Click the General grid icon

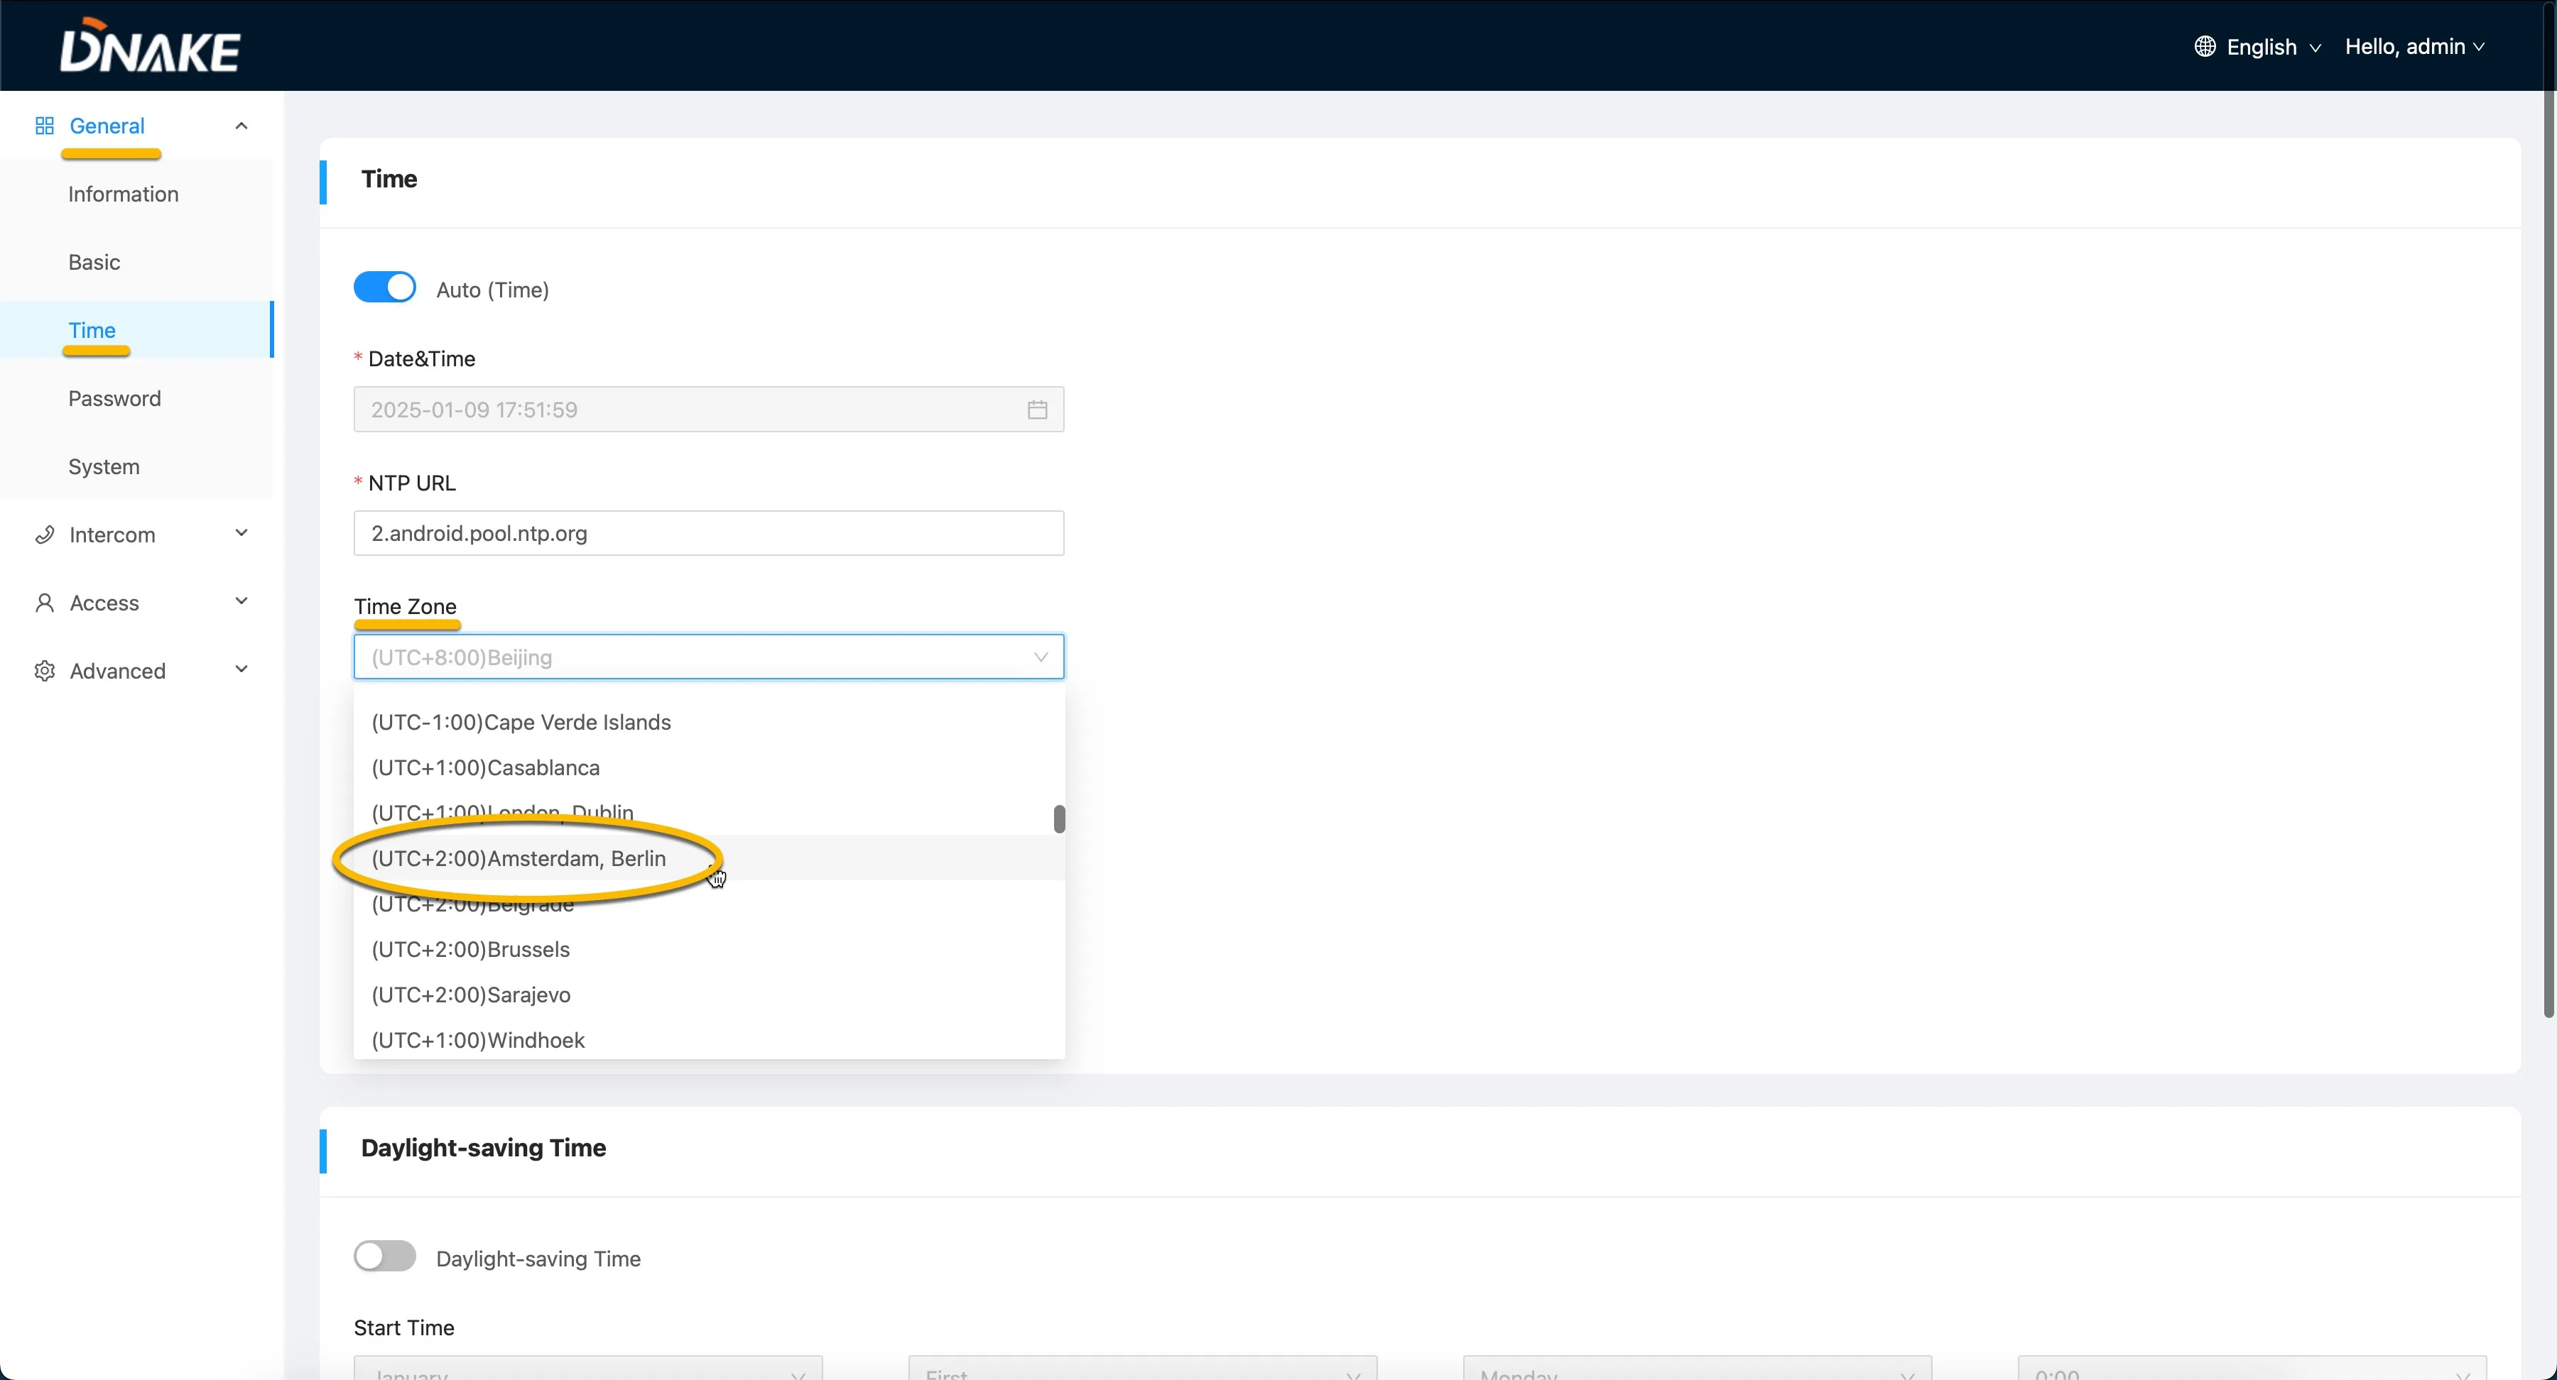pyautogui.click(x=45, y=126)
